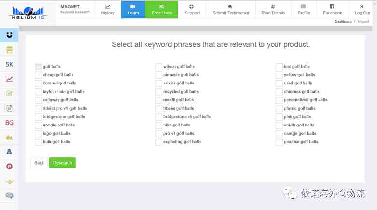Check 'colored golf balls' keyword
This screenshot has width=377, height=210.
(38, 84)
